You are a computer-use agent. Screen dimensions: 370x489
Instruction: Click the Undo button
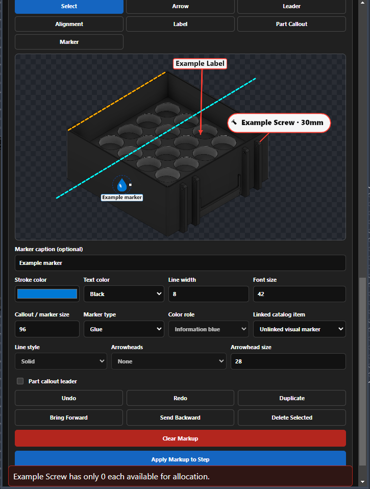(x=68, y=398)
